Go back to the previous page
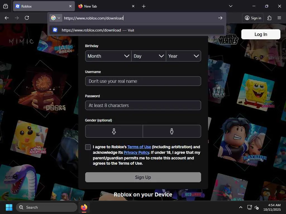This screenshot has width=286, height=214. click(7, 18)
